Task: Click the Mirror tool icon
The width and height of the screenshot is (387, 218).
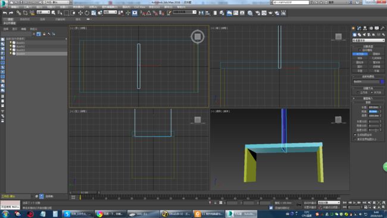Action: (x=201, y=13)
